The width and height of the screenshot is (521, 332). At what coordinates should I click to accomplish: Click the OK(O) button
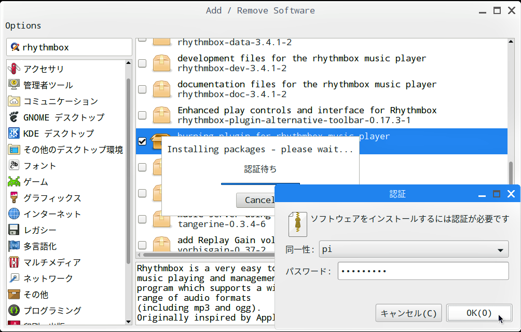click(479, 313)
